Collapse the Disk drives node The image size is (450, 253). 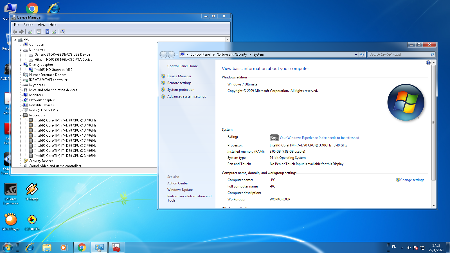tap(21, 50)
